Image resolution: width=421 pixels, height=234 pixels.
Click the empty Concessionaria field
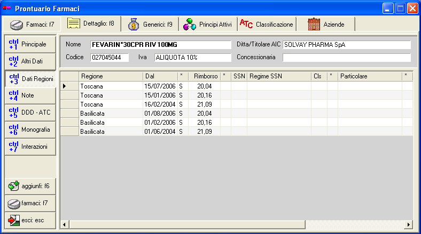(x=346, y=57)
